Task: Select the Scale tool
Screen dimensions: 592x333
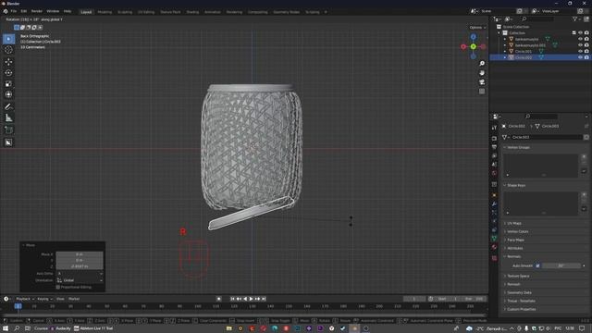Action: coord(8,84)
